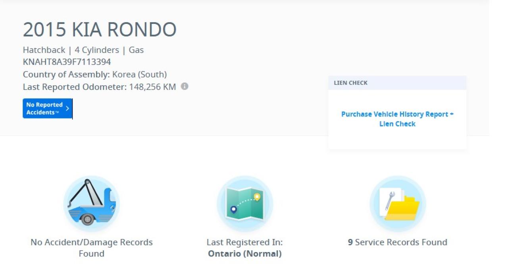Click the tow truck accident icon

tap(92, 204)
